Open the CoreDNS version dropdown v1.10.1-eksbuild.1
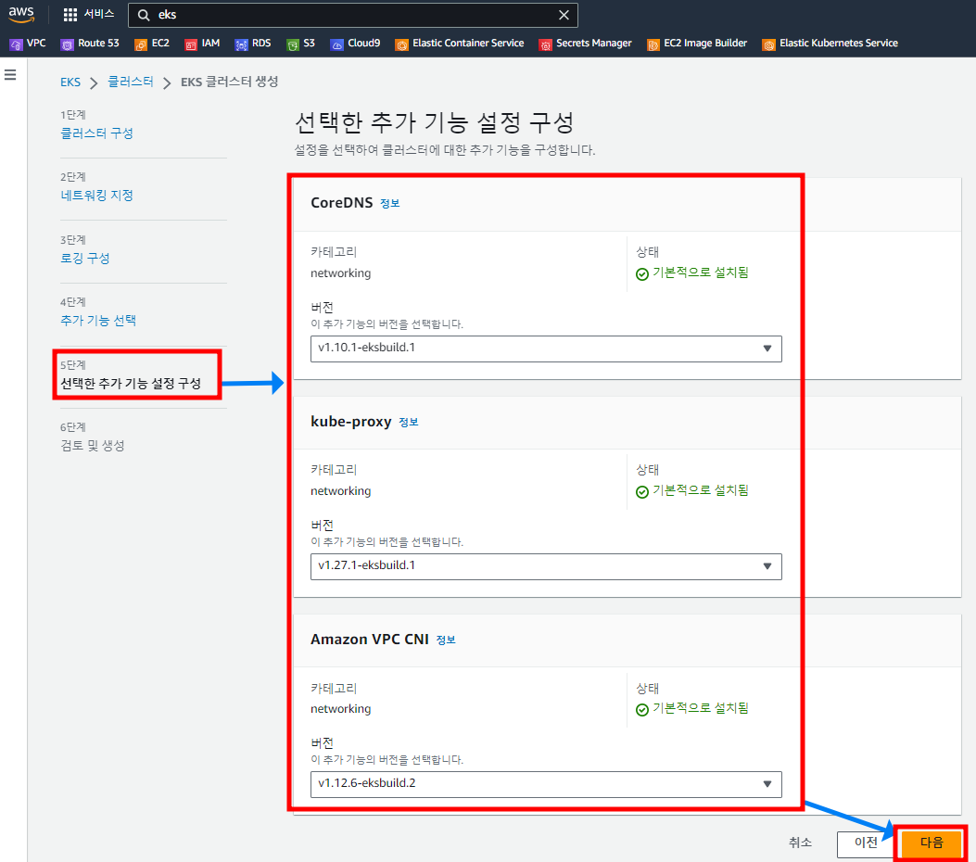This screenshot has width=976, height=862. tap(546, 349)
